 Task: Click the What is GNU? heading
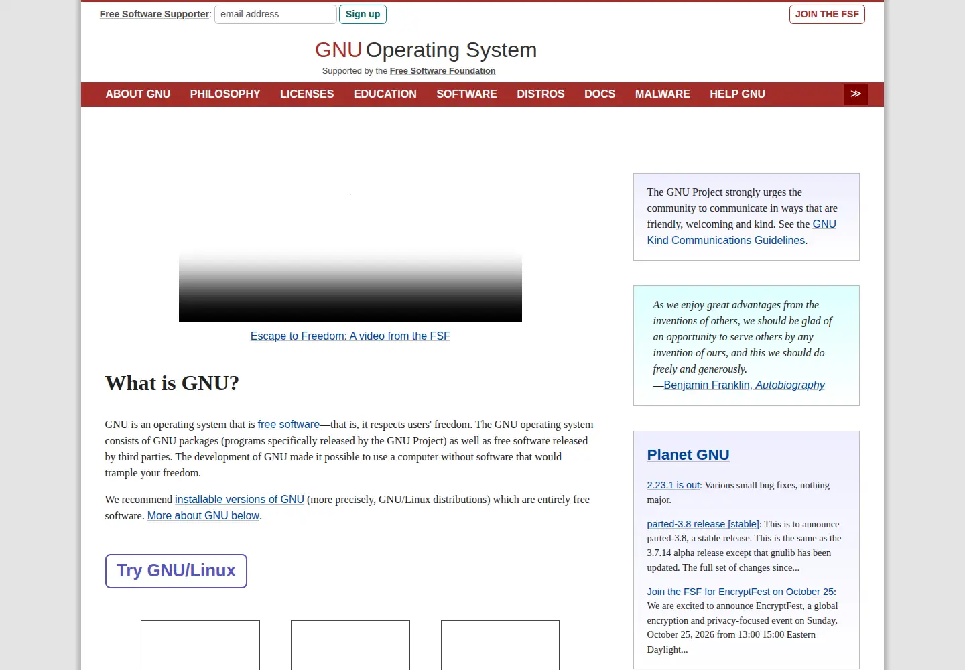pos(172,383)
